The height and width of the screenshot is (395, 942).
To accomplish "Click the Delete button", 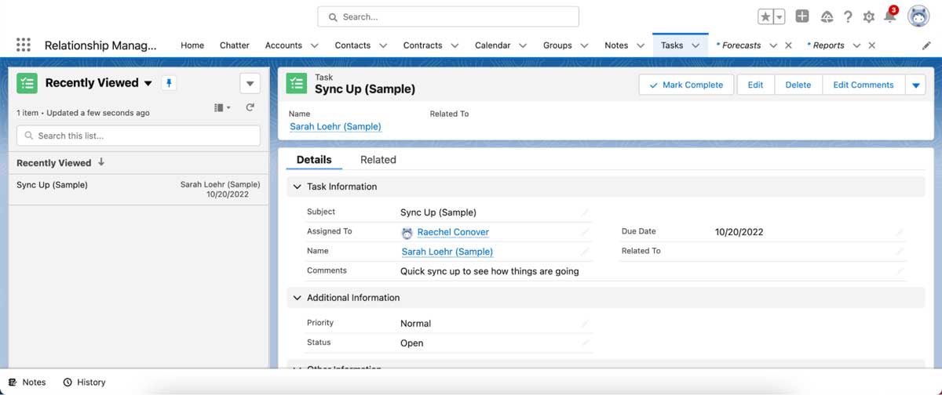I will click(x=798, y=85).
